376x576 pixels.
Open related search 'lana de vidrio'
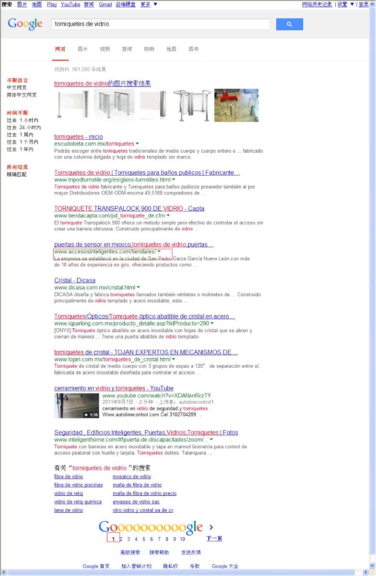pos(69,510)
